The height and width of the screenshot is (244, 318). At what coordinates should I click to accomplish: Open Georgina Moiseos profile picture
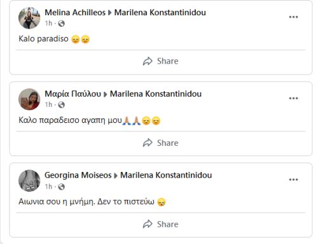click(29, 180)
